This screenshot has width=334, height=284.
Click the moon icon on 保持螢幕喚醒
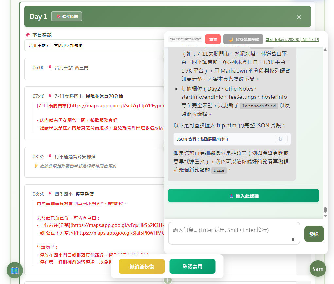[x=231, y=39]
